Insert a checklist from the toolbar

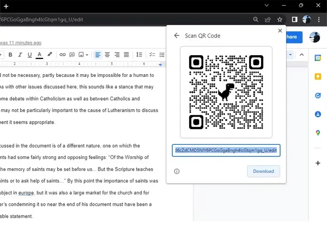[x=152, y=55]
